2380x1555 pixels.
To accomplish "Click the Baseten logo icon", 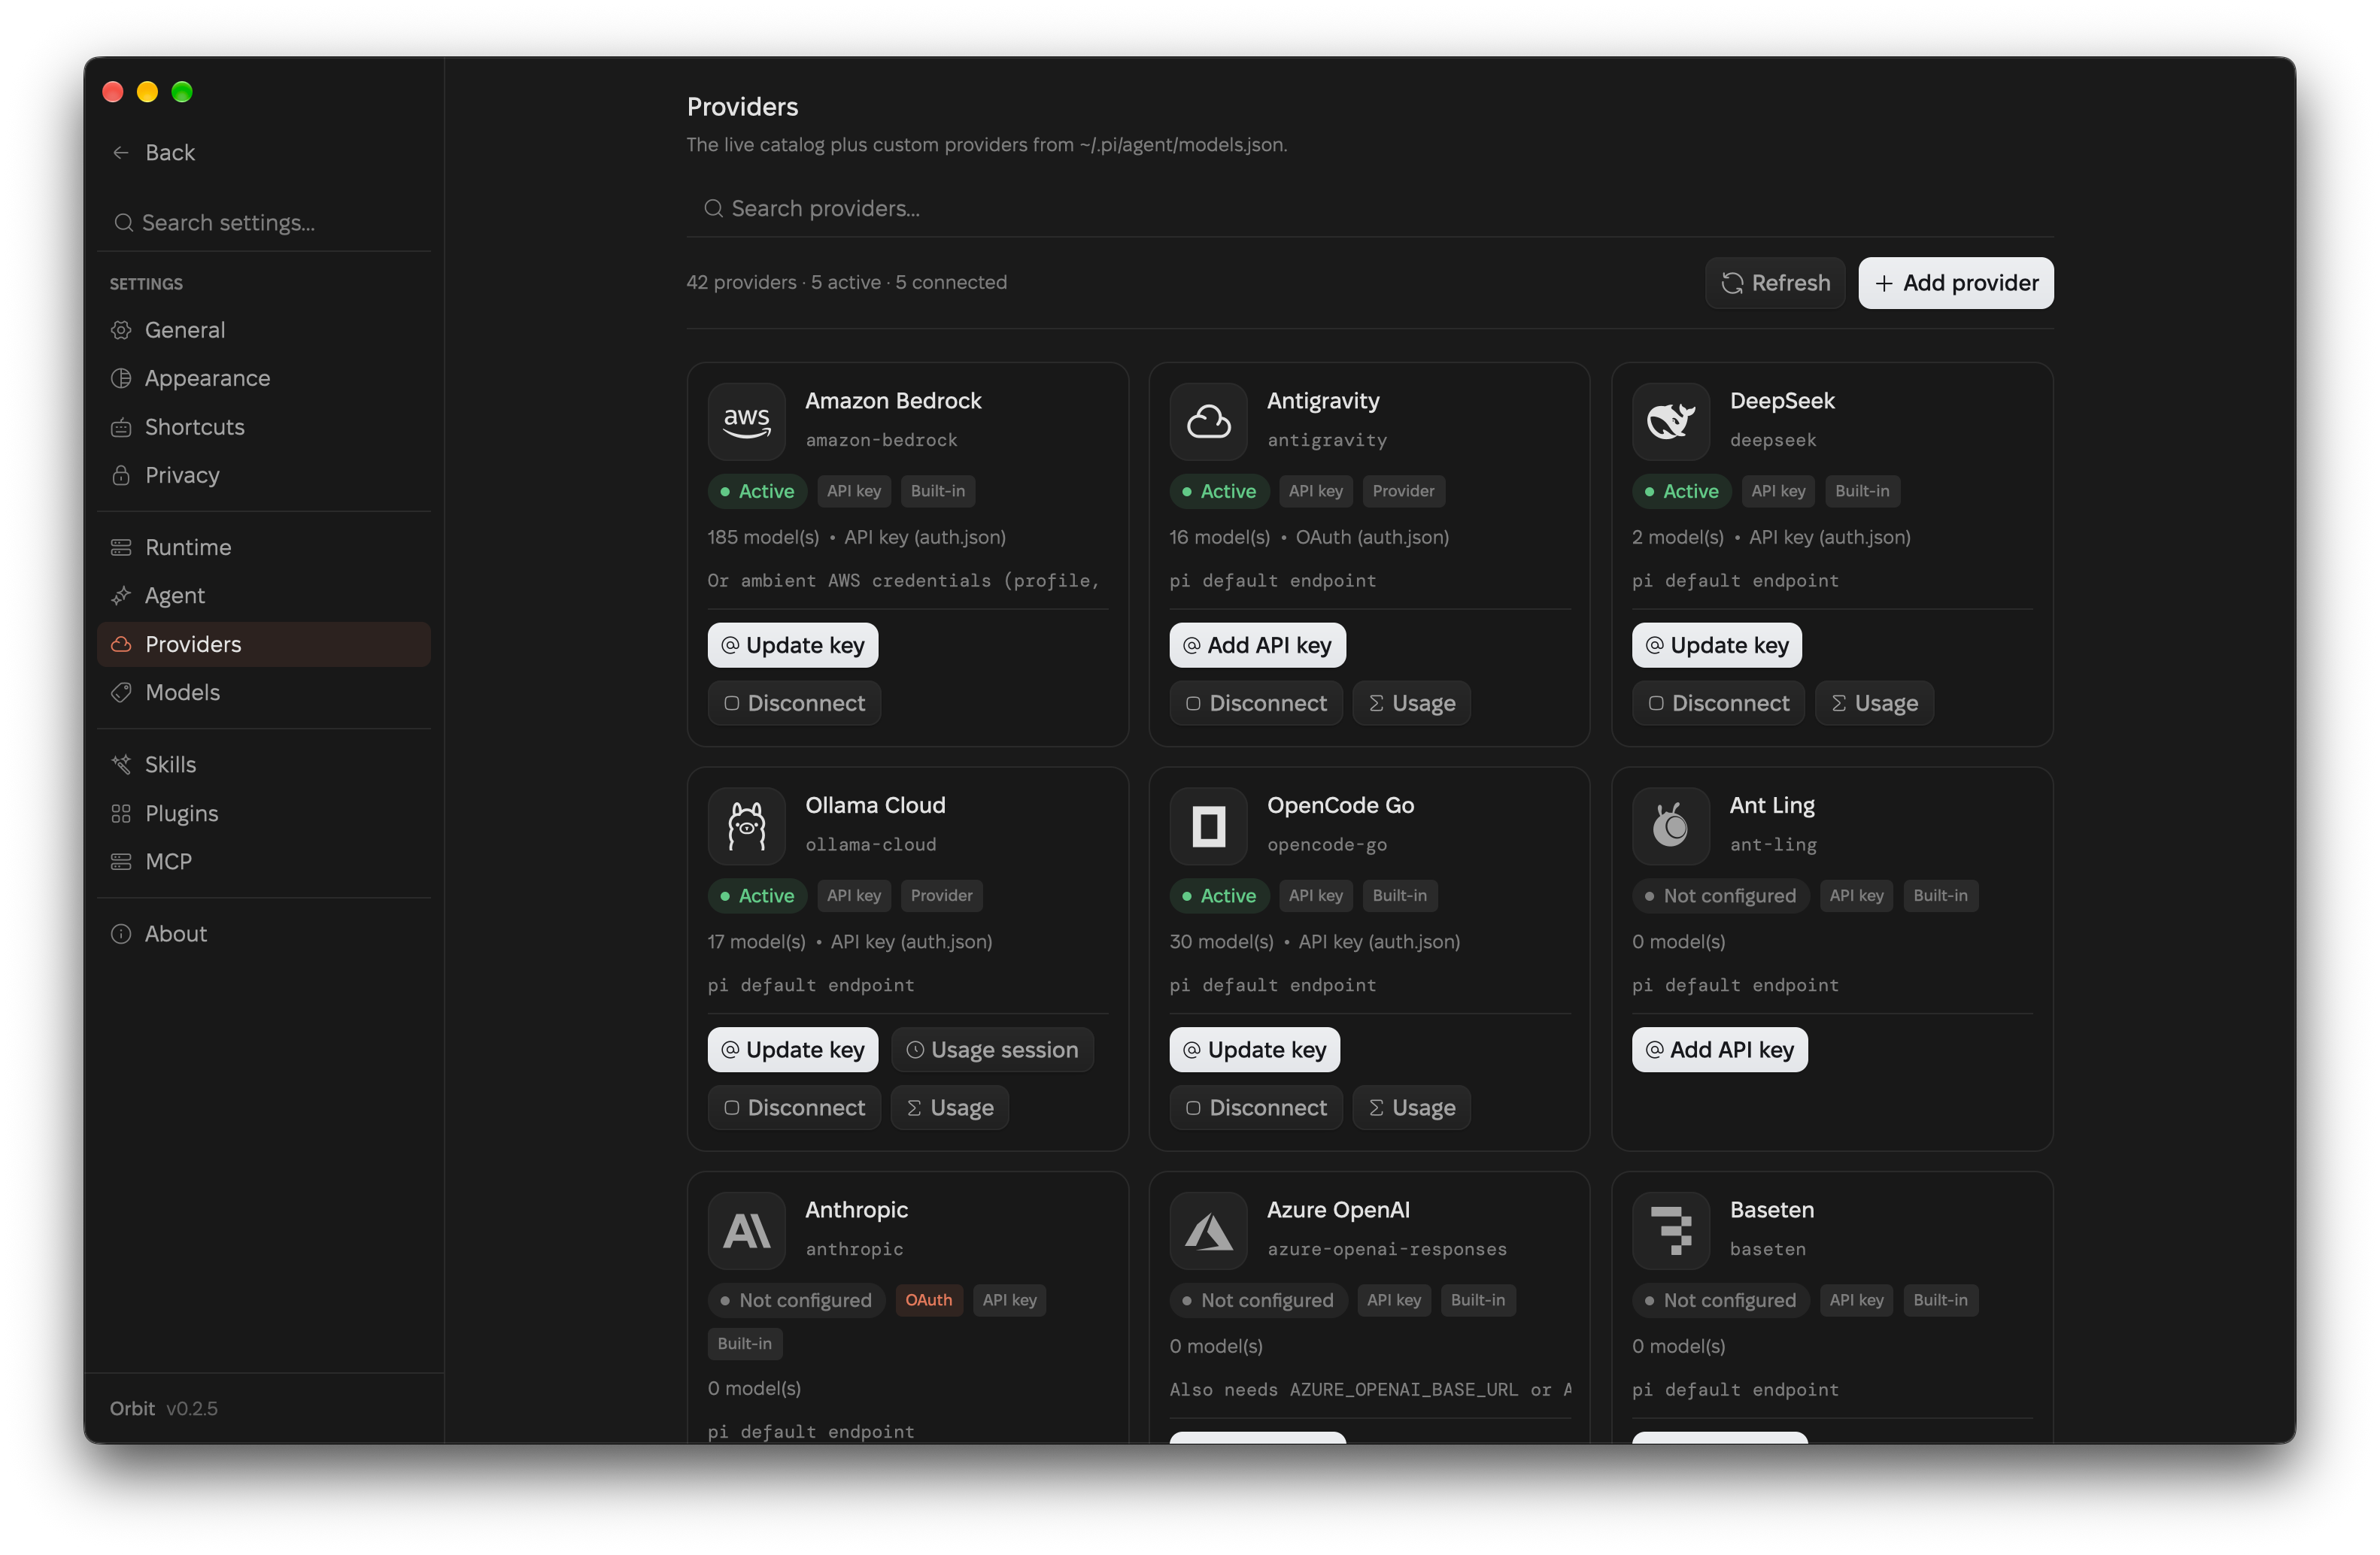I will [x=1670, y=1230].
